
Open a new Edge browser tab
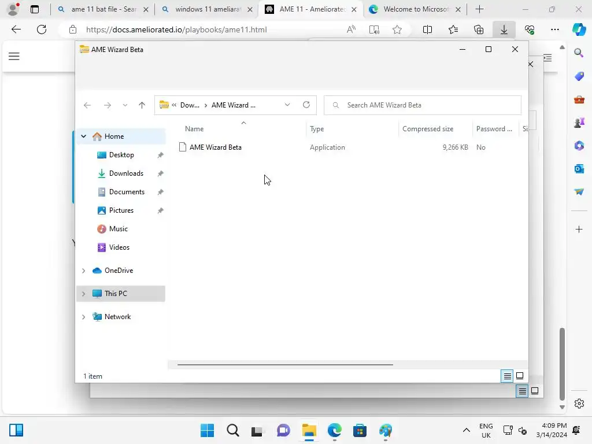click(x=479, y=9)
